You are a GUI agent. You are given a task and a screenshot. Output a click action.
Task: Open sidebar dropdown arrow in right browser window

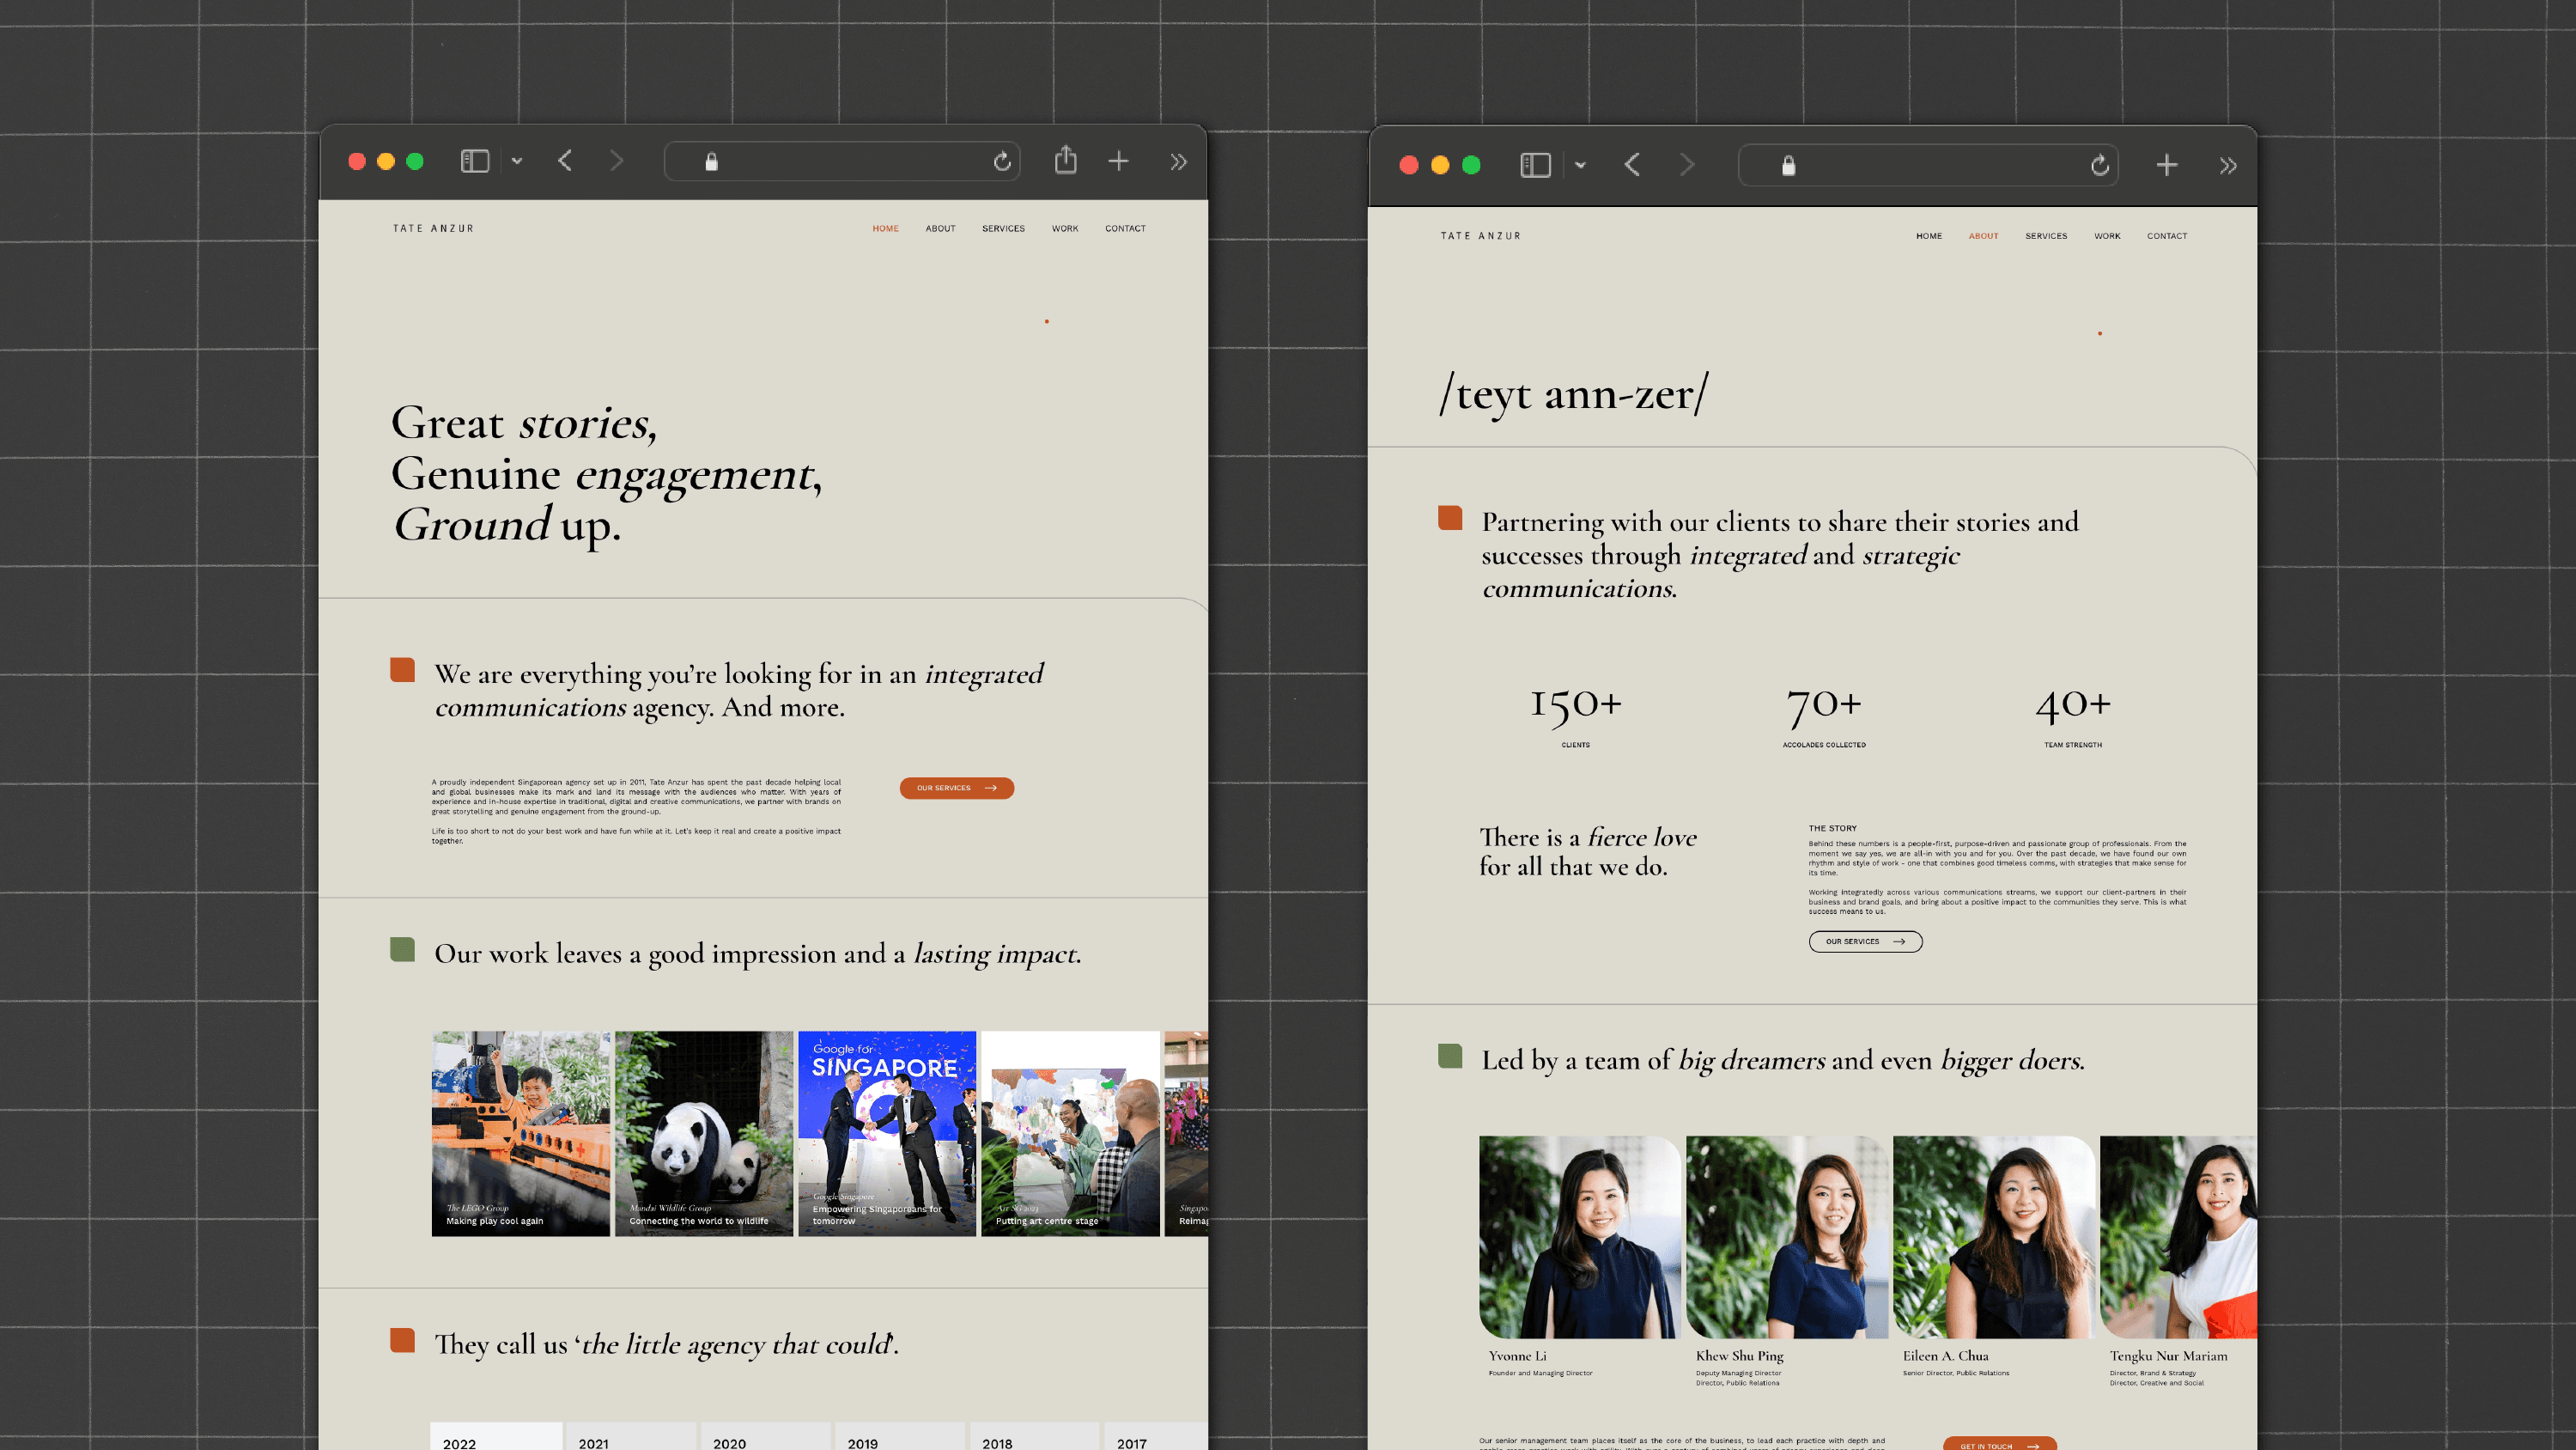[1580, 165]
